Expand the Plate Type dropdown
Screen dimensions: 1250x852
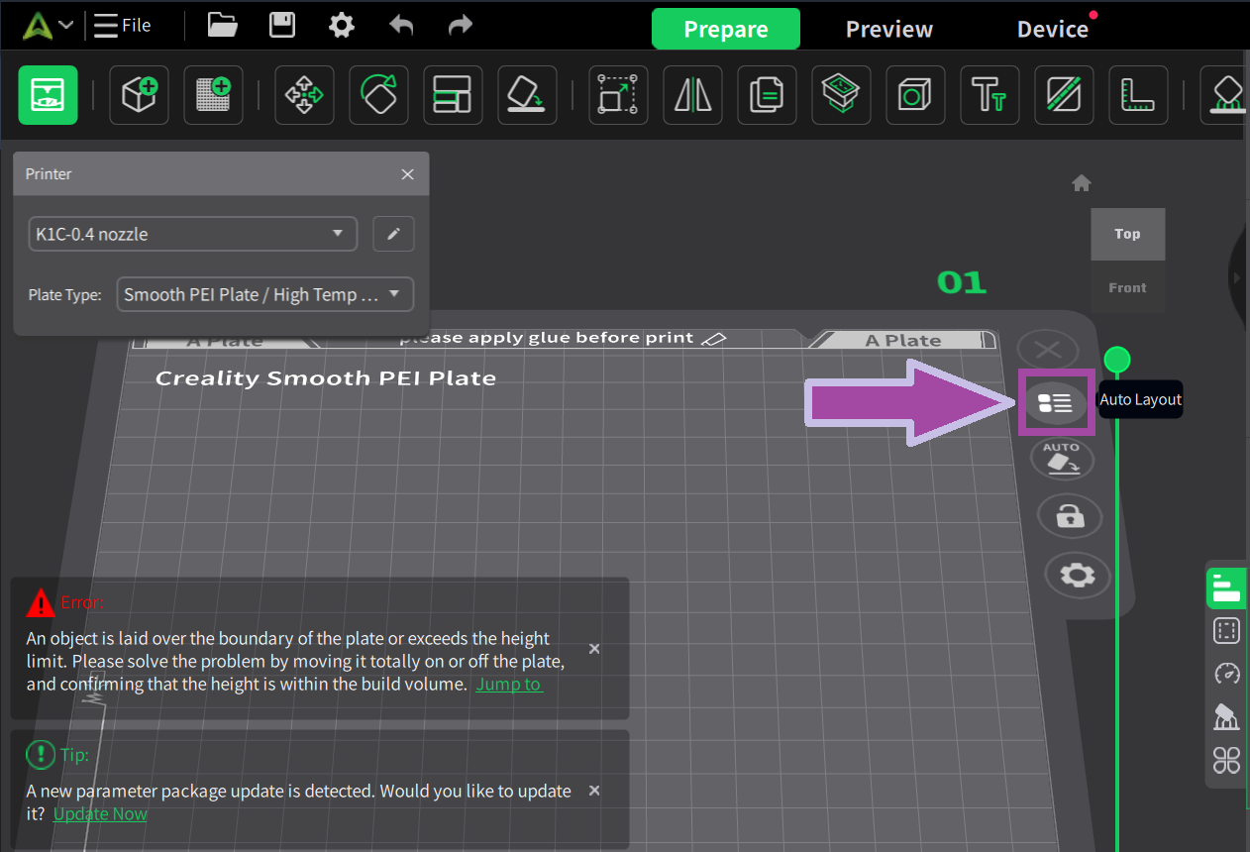[x=264, y=294]
